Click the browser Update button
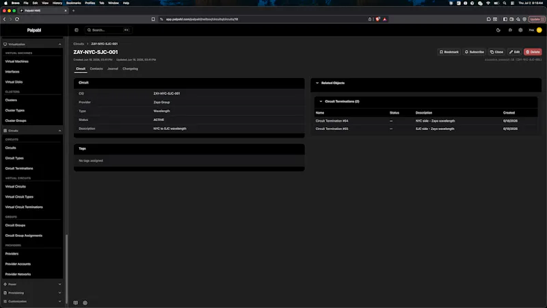 coord(537,19)
